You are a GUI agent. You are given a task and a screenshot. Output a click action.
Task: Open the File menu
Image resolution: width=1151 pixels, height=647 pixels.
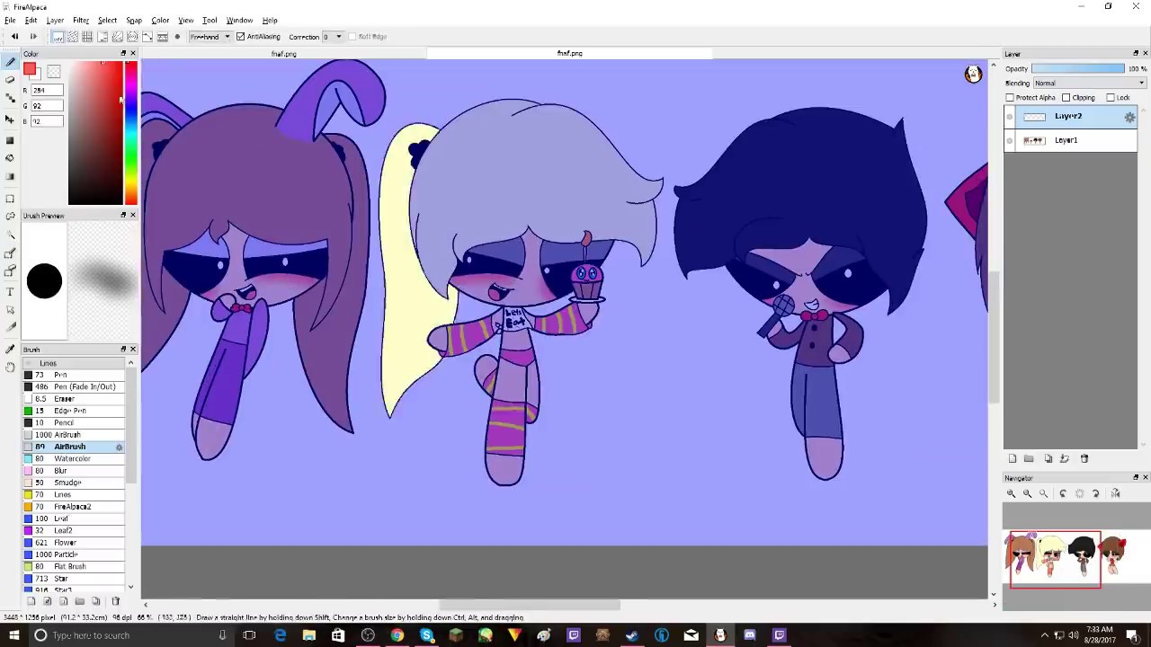(x=10, y=20)
